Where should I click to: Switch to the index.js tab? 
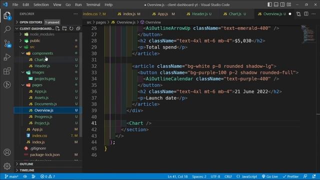pos(129,14)
